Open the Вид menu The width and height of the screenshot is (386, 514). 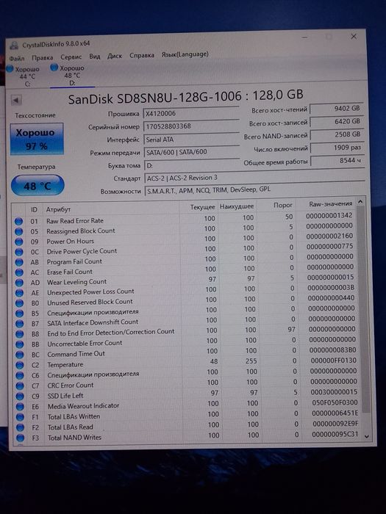tap(95, 57)
